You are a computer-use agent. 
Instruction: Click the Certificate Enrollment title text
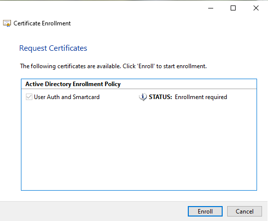tap(42, 23)
